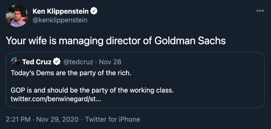Click Ted Cruz's verified badge
271x129 pixels.
pos(57,62)
